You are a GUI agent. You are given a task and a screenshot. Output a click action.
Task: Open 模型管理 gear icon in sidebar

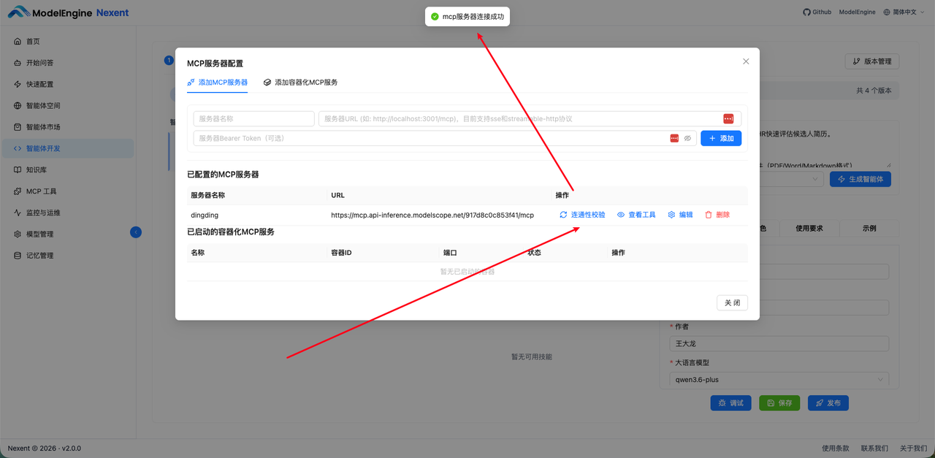click(x=18, y=234)
